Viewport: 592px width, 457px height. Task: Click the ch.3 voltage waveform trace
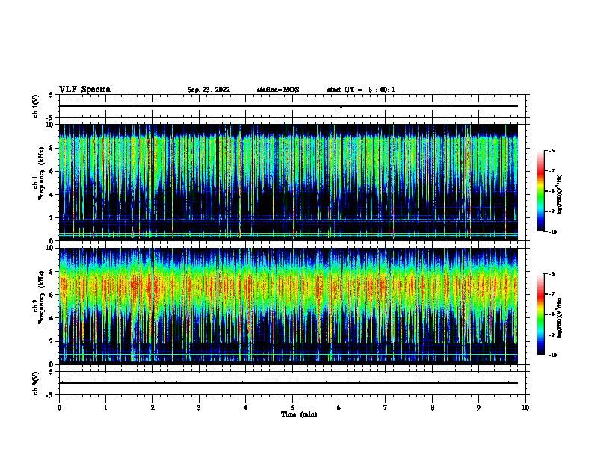coord(289,383)
